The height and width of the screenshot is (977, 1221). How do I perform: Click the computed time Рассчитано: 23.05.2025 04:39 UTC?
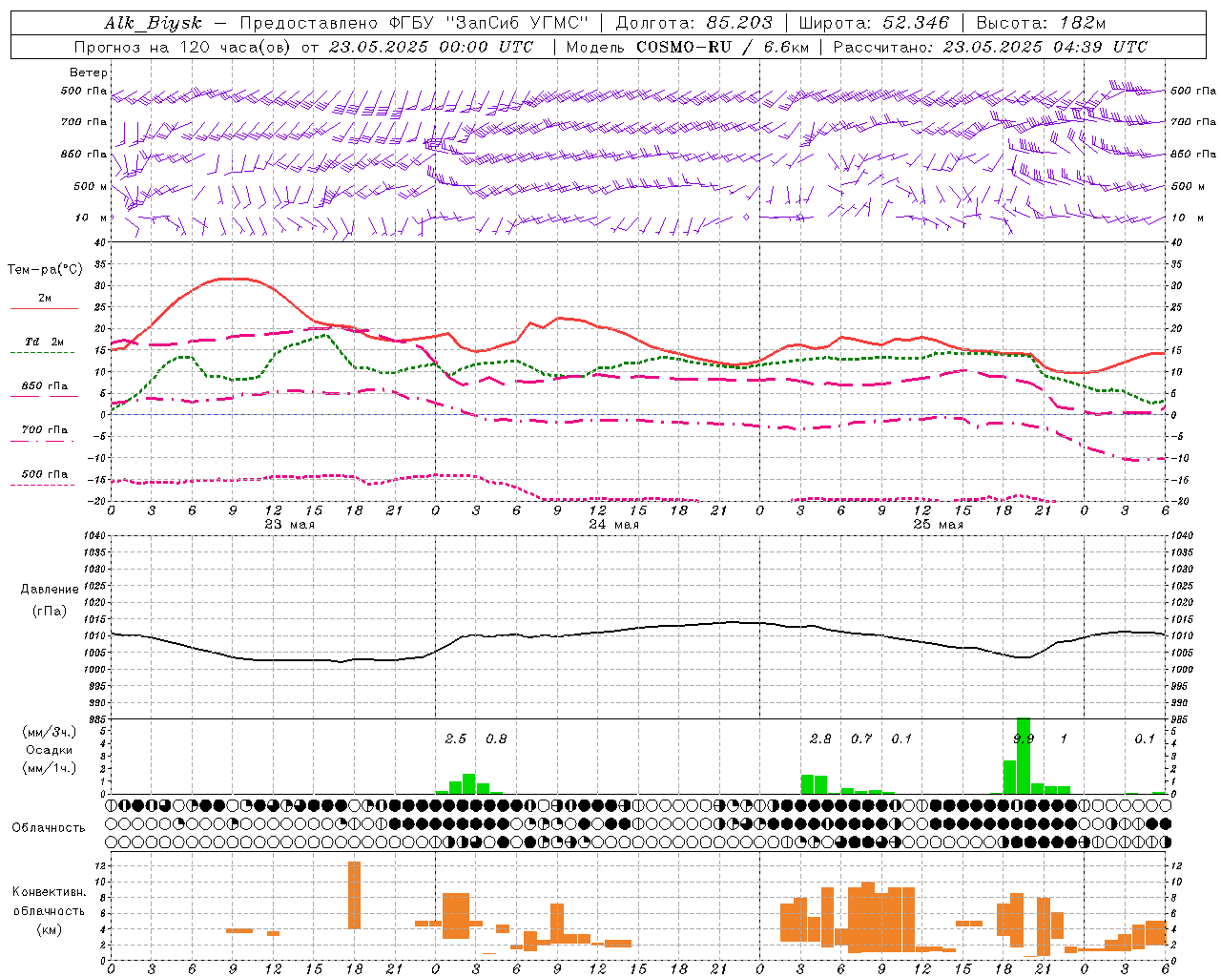click(990, 47)
